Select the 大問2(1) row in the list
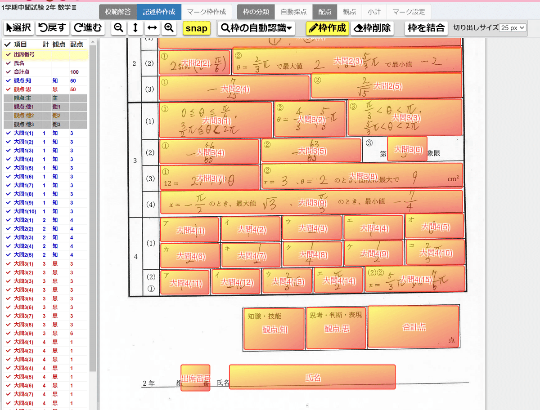 pos(45,220)
